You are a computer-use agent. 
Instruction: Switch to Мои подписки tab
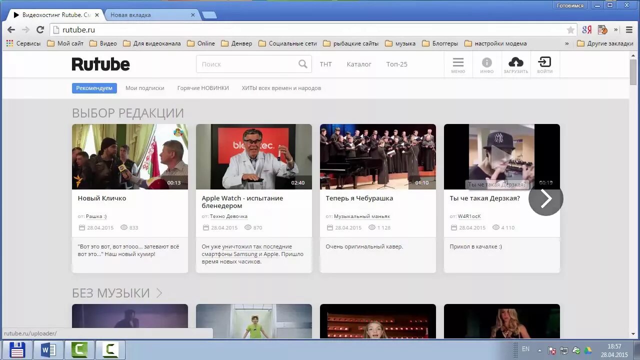145,88
